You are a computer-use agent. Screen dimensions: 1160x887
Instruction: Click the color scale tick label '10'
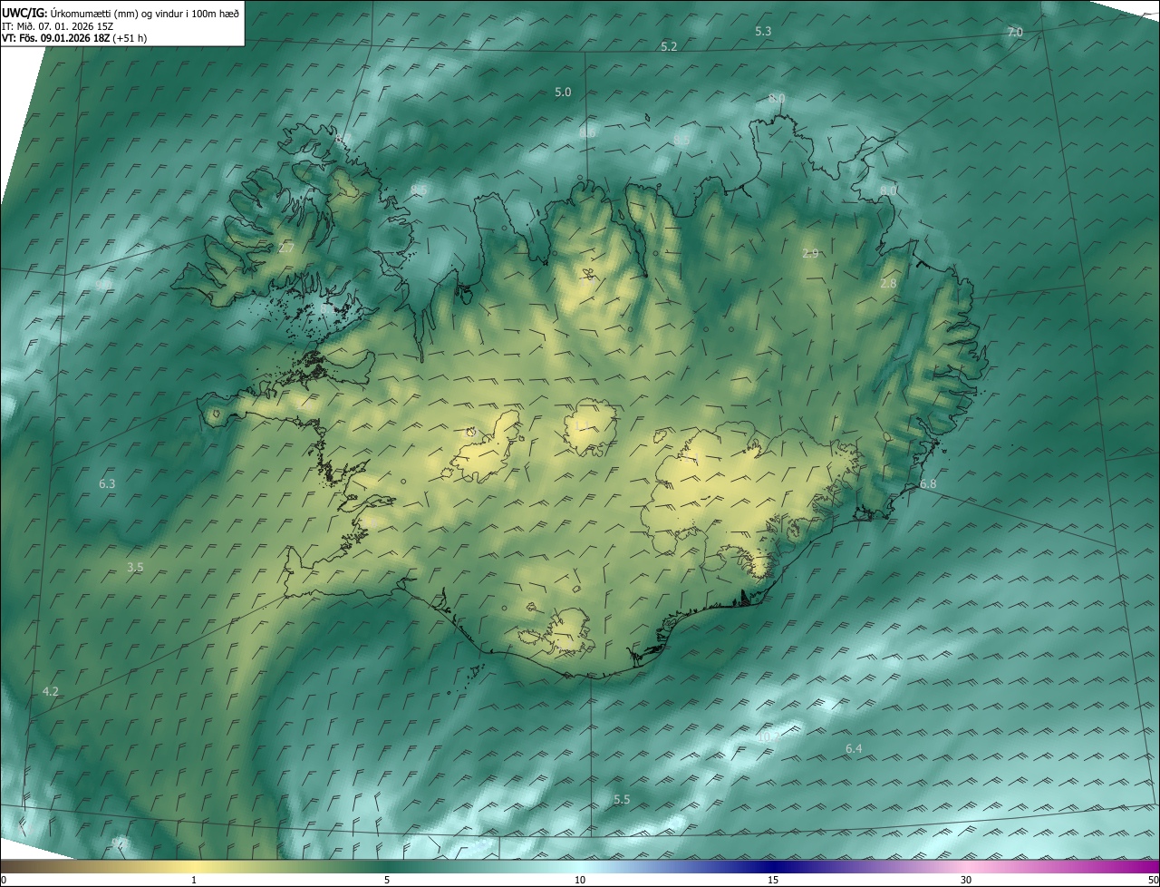tap(580, 880)
